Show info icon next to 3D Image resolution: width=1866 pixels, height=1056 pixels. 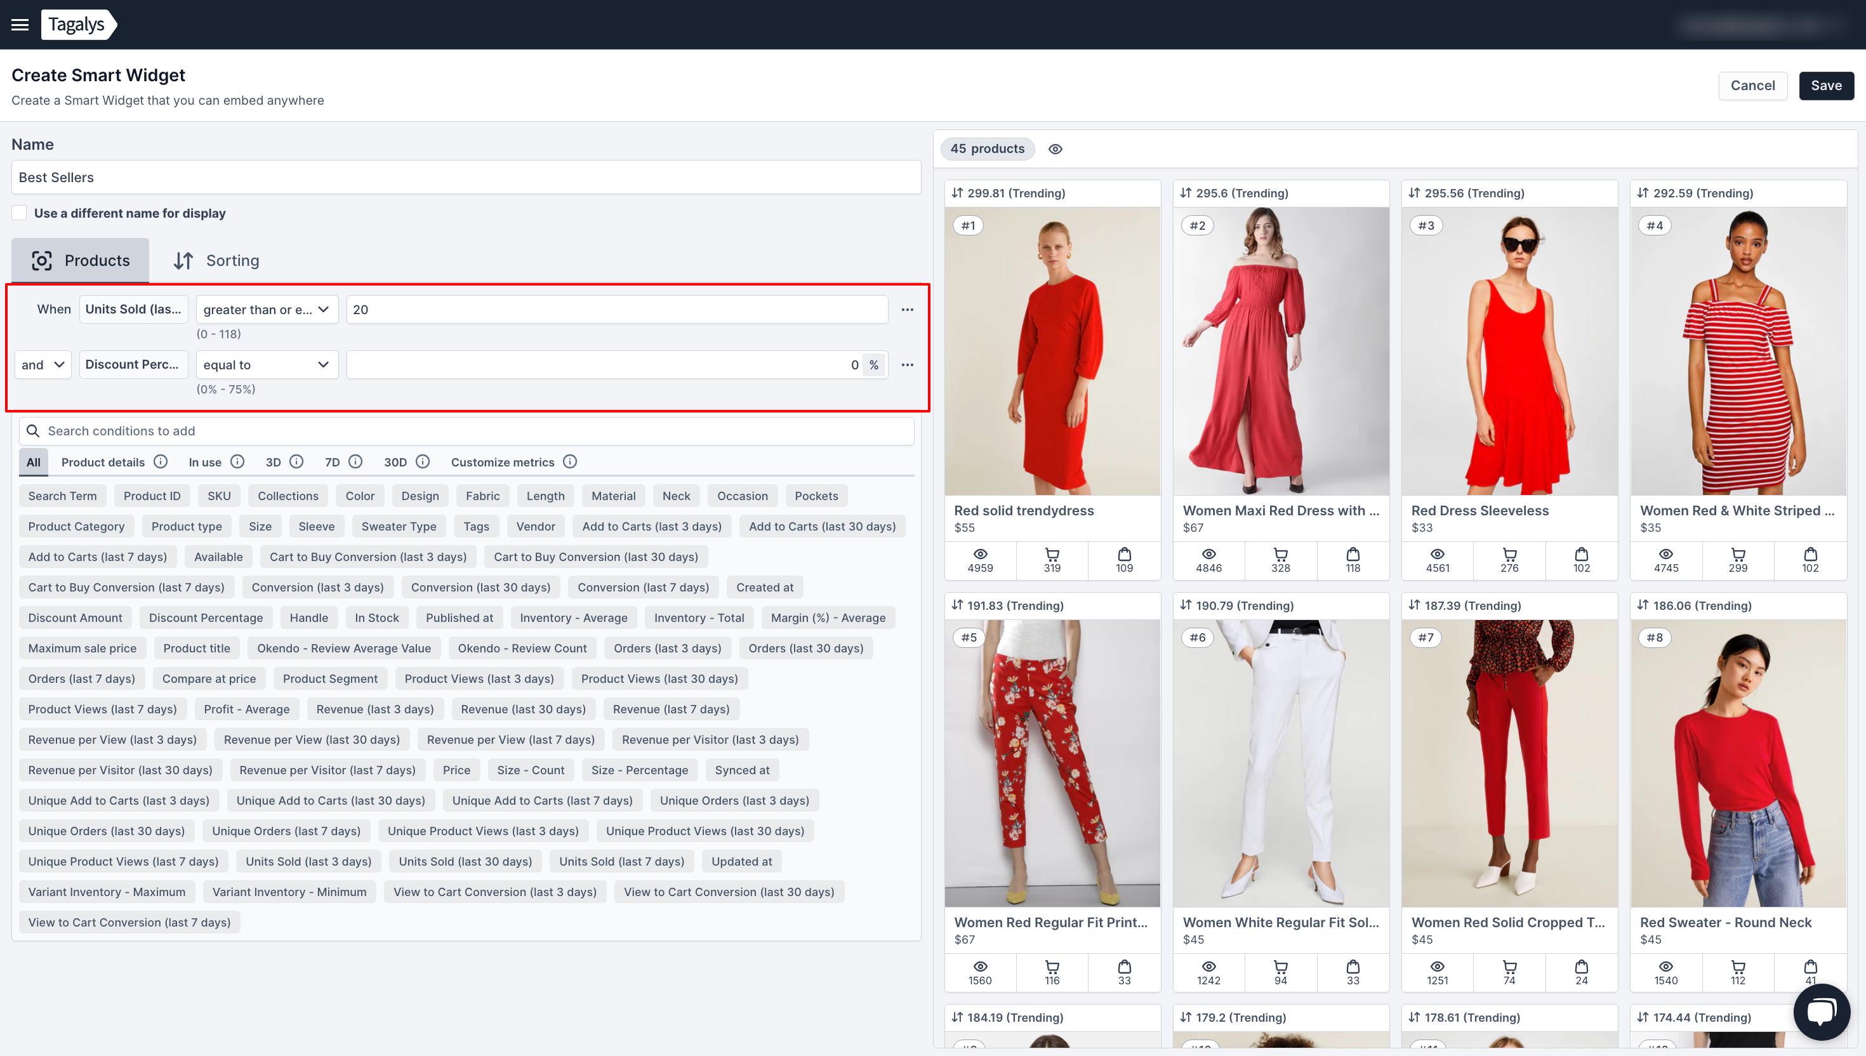point(296,461)
